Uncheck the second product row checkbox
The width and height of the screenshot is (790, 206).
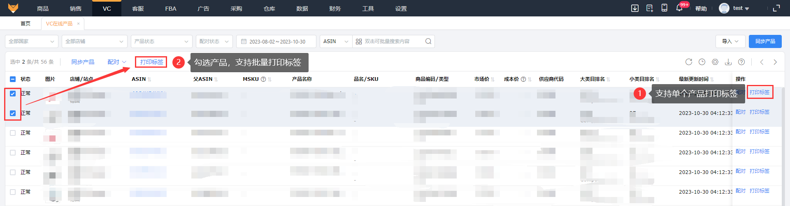(13, 113)
